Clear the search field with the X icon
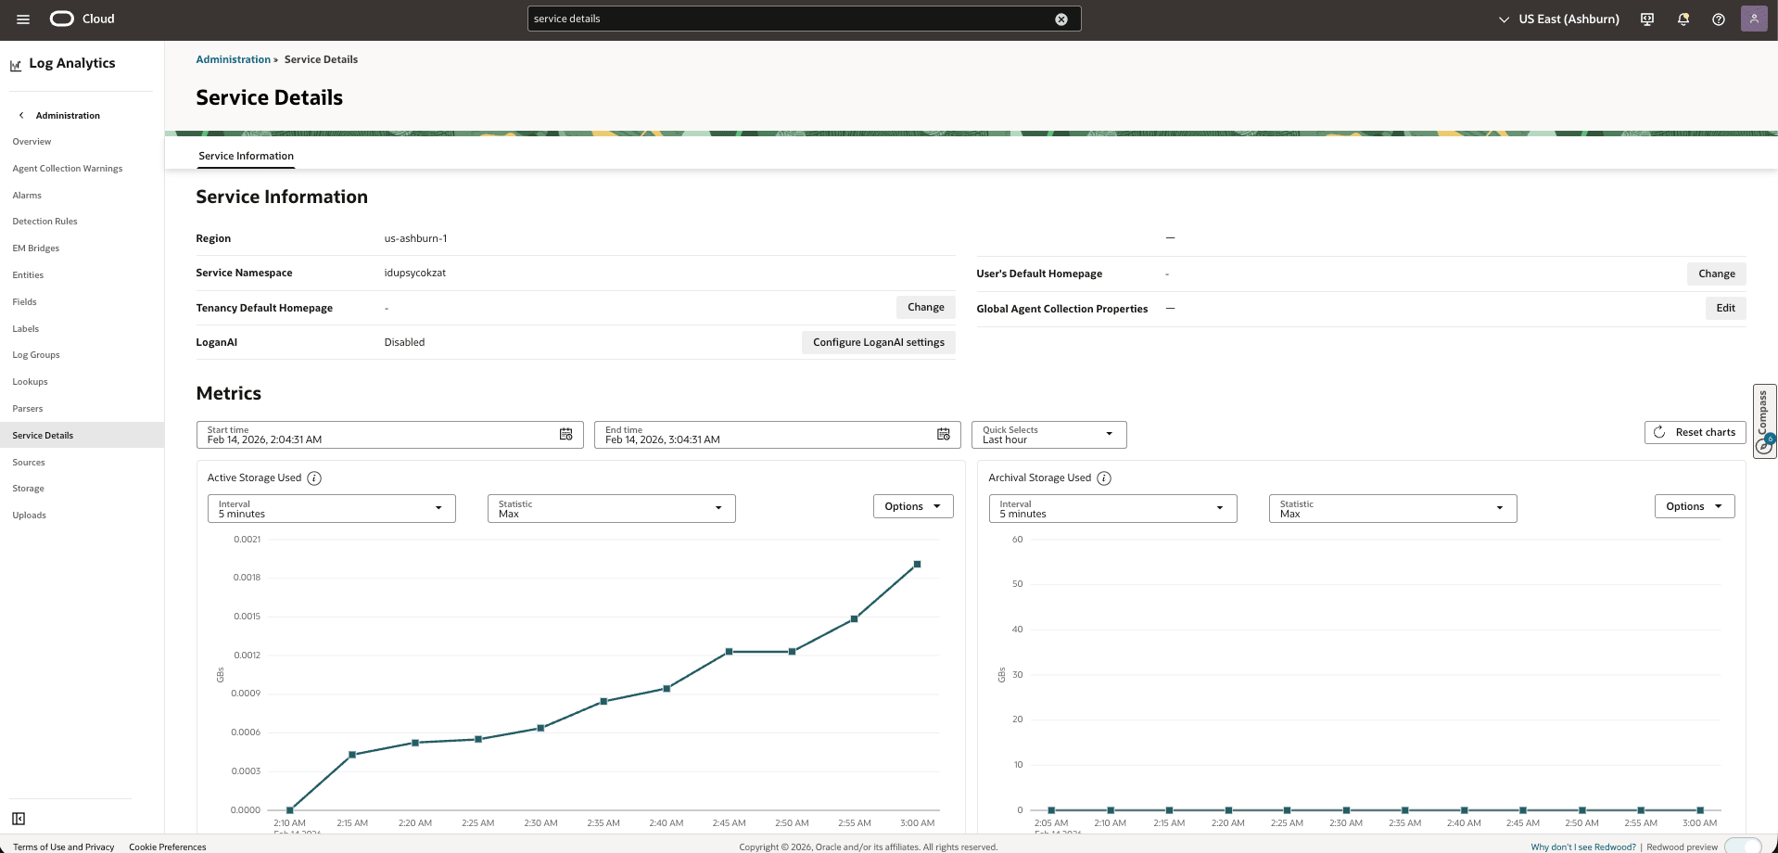 [1060, 19]
